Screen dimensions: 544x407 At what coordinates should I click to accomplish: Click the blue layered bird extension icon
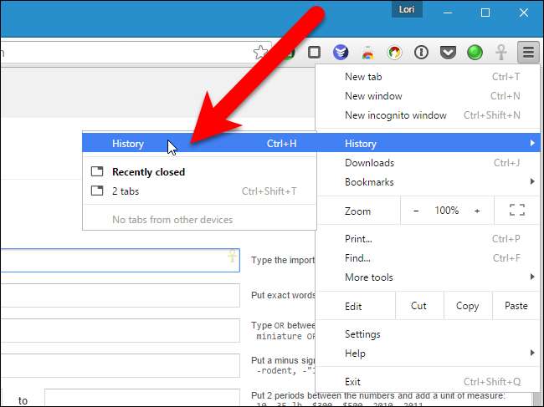tap(341, 53)
